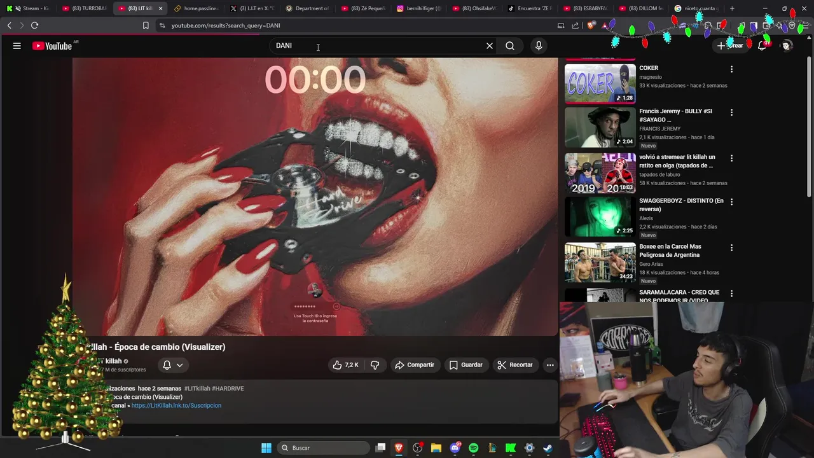Like the video with the thumbs-up button
Viewport: 814px width, 458px height.
pos(346,365)
